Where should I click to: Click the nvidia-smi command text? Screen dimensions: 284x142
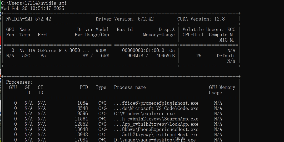[x=53, y=3]
